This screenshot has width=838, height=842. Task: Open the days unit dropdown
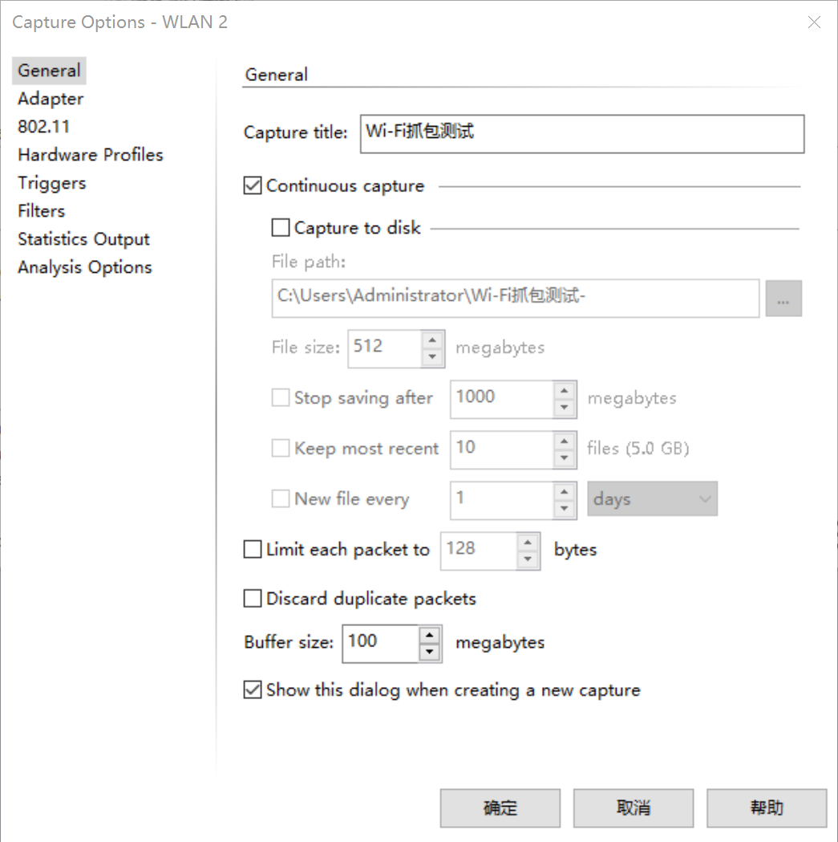tap(653, 499)
